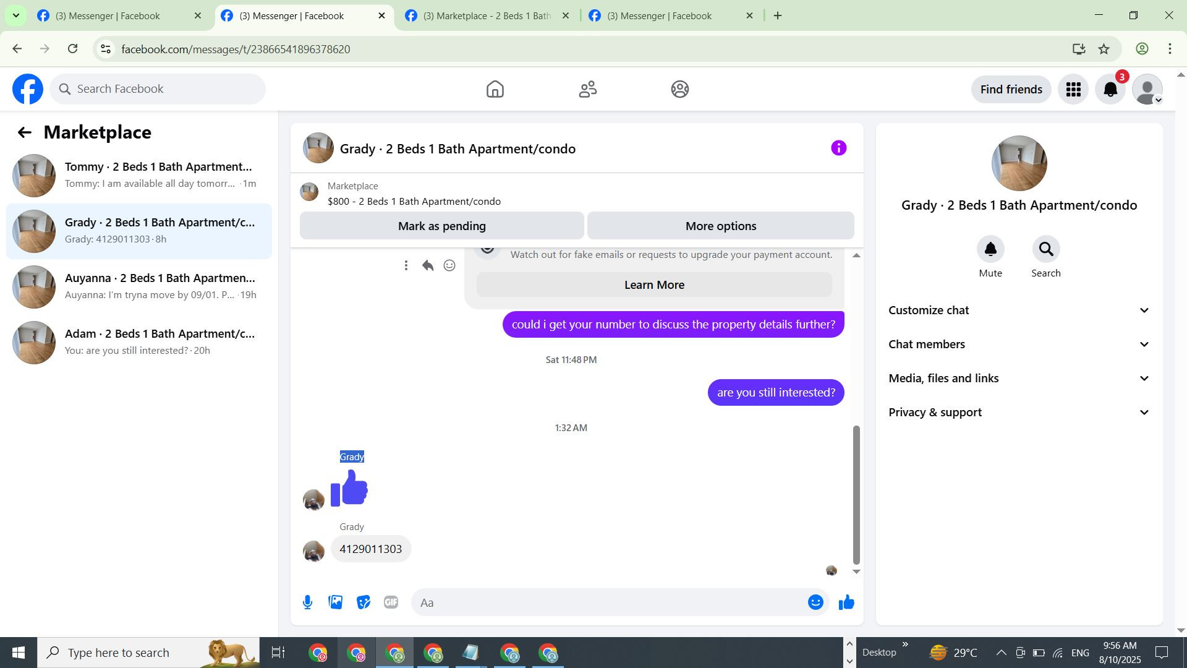This screenshot has width=1187, height=668.
Task: Switch to the last Messenger browser tab
Action: coord(671,15)
